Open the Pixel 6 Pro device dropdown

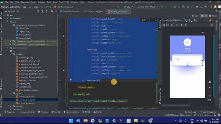point(147,7)
